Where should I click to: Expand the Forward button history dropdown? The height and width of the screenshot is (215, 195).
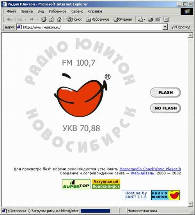37,20
